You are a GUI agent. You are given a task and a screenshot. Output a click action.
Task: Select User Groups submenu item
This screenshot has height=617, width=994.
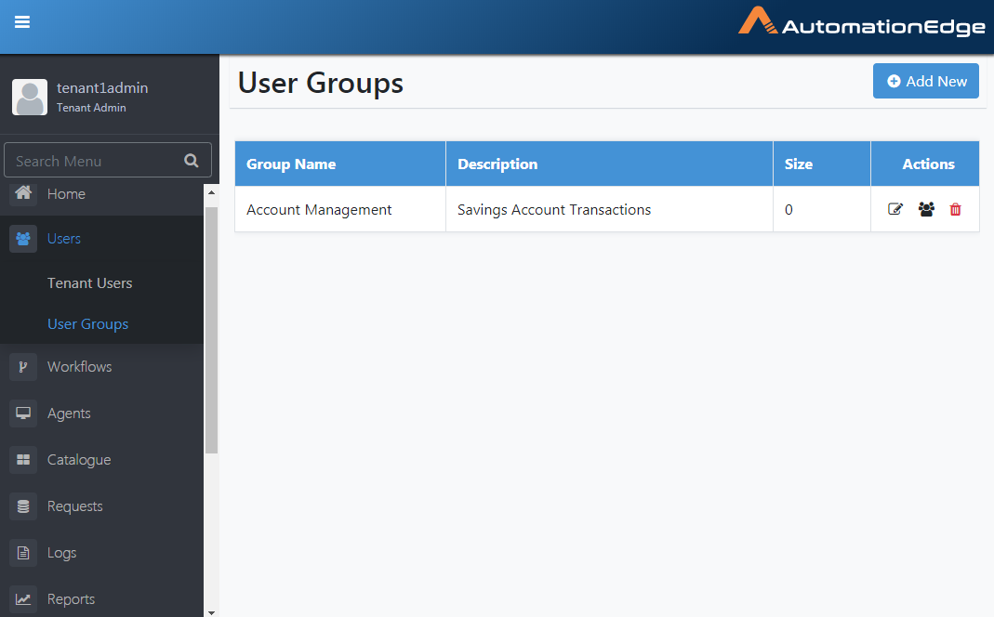coord(88,323)
